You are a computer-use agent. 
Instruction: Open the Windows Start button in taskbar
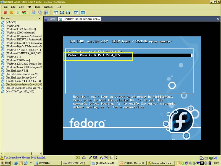[x=6, y=163]
